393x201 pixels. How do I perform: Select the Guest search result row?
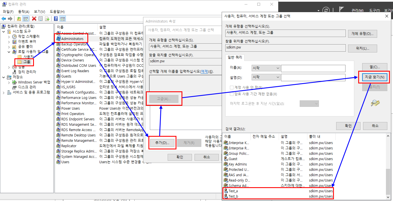click(278, 159)
